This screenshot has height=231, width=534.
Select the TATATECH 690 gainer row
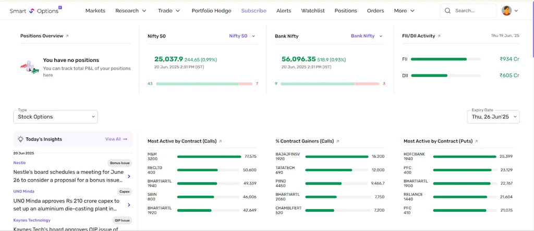coord(330,170)
